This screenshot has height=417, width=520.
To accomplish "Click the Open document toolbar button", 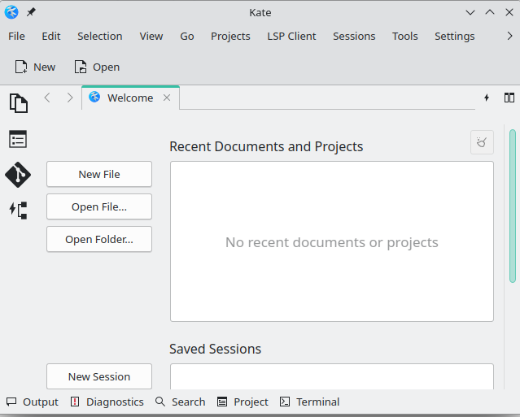I will coord(97,67).
